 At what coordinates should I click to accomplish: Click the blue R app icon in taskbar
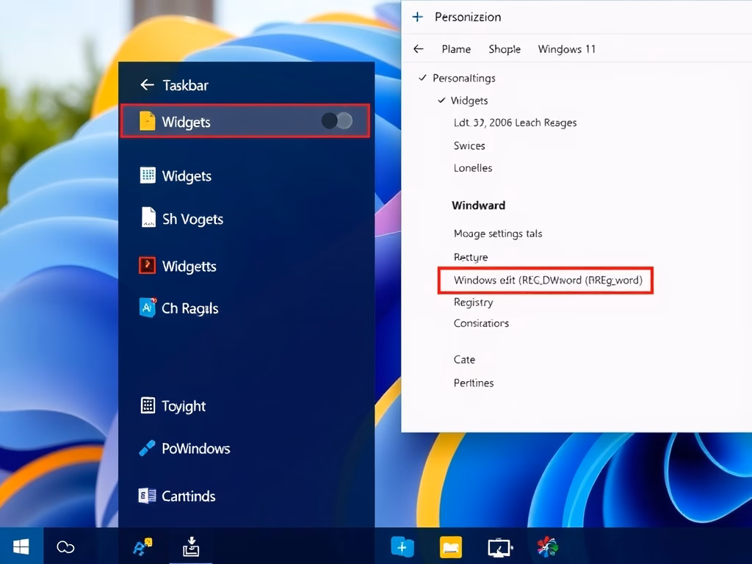tap(142, 546)
